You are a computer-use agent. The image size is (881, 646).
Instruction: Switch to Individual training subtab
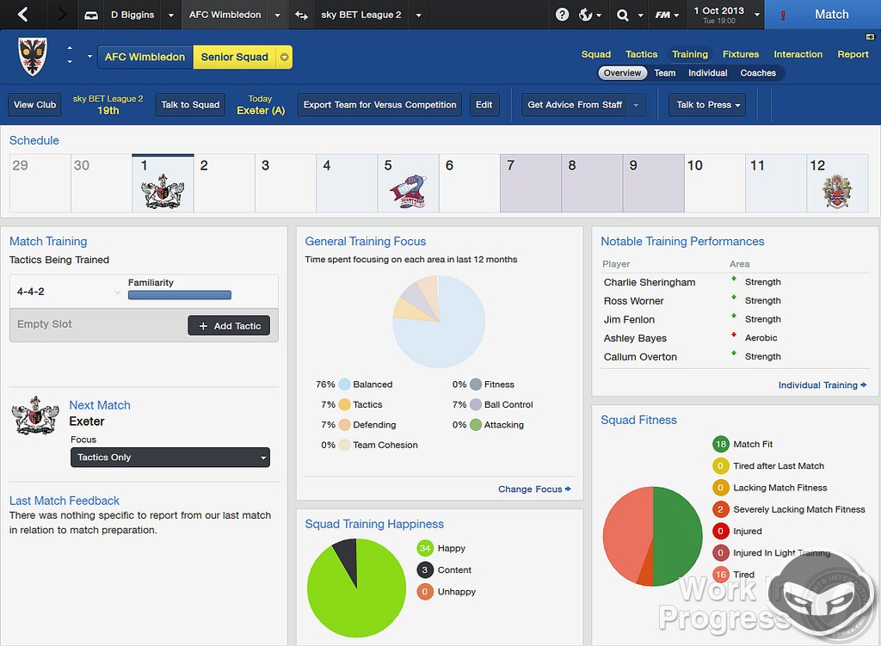pyautogui.click(x=707, y=73)
